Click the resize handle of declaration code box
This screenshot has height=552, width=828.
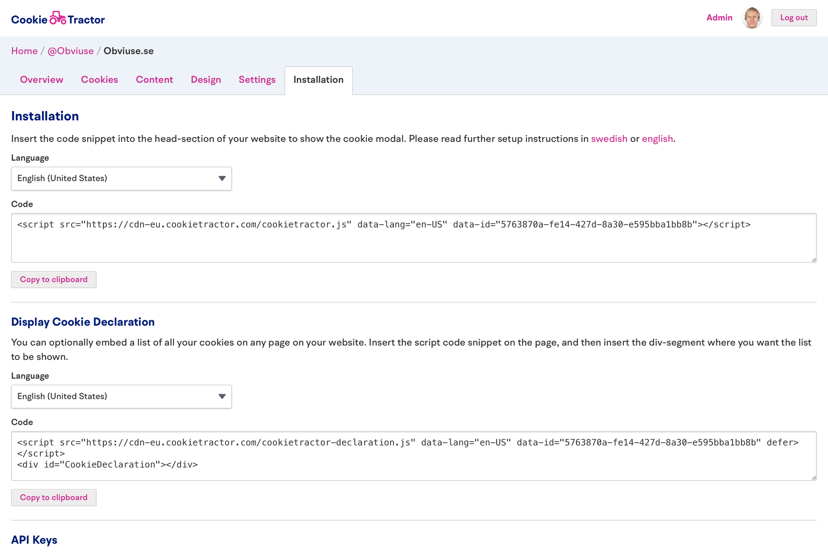[814, 478]
